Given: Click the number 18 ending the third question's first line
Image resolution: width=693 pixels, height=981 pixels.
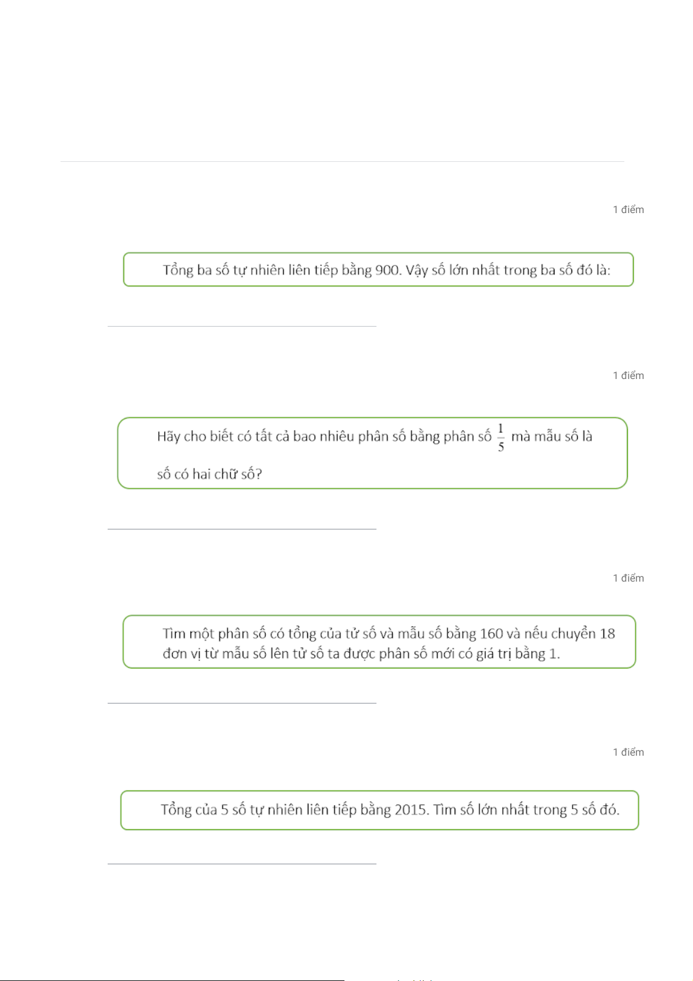Looking at the screenshot, I should [x=607, y=633].
